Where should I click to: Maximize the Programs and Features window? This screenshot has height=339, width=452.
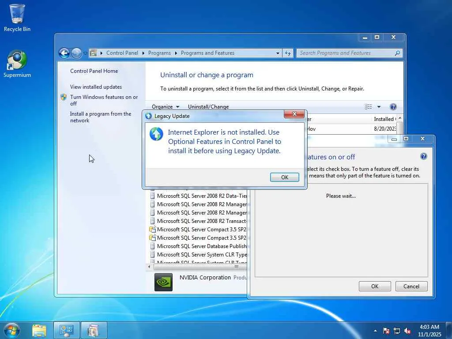pyautogui.click(x=377, y=38)
